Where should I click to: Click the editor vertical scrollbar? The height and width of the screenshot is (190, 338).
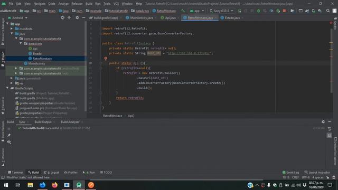(331, 60)
